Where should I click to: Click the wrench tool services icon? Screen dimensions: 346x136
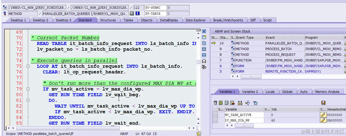[x=204, y=67]
